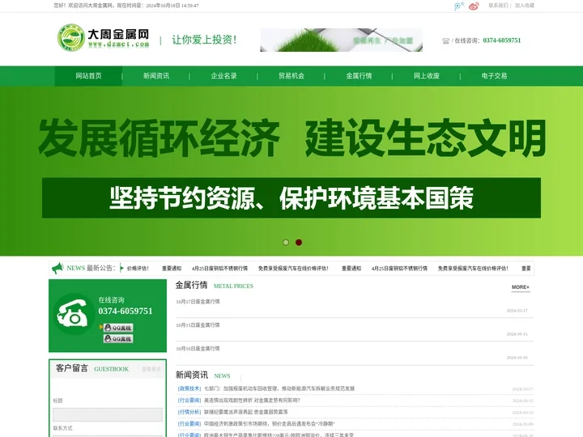Click the second QQ离线 chat button

118,339
